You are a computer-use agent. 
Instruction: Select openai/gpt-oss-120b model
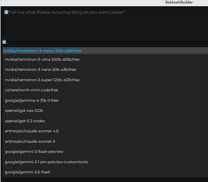point(105,111)
